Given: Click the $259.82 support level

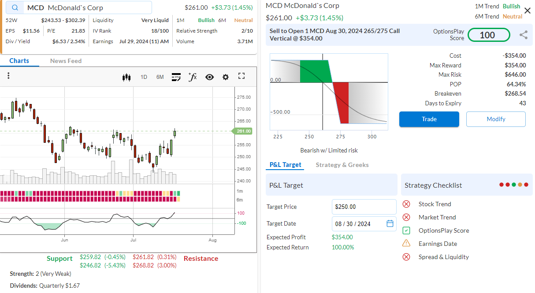Looking at the screenshot, I should (x=103, y=257).
